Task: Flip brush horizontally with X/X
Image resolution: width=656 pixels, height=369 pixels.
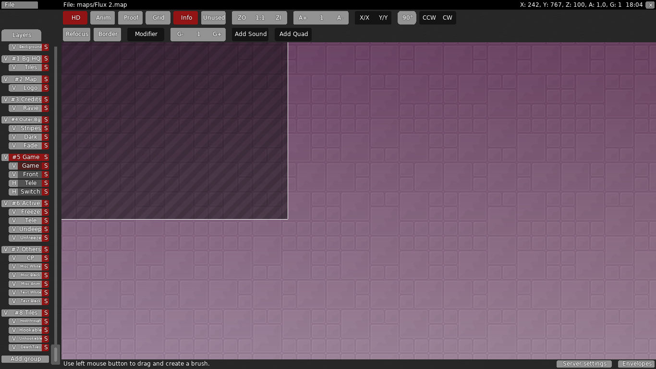Action: click(x=364, y=18)
